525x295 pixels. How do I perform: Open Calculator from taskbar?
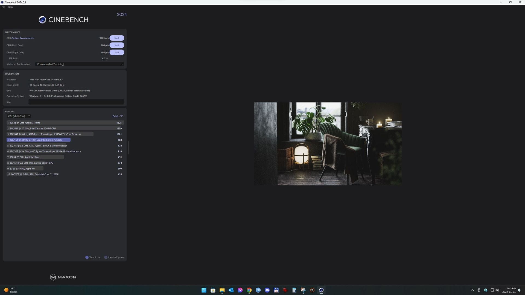[x=294, y=290]
